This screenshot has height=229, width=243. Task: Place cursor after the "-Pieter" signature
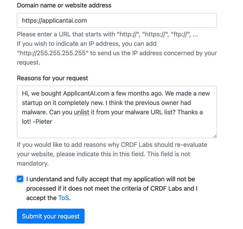tap(53, 122)
